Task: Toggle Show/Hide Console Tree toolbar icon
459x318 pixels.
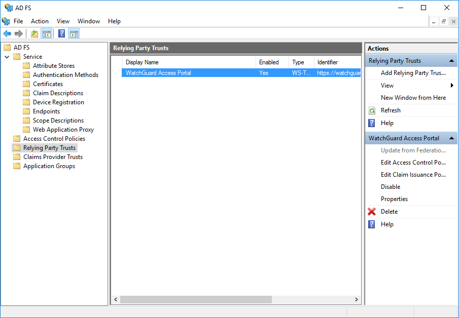Action: [47, 34]
